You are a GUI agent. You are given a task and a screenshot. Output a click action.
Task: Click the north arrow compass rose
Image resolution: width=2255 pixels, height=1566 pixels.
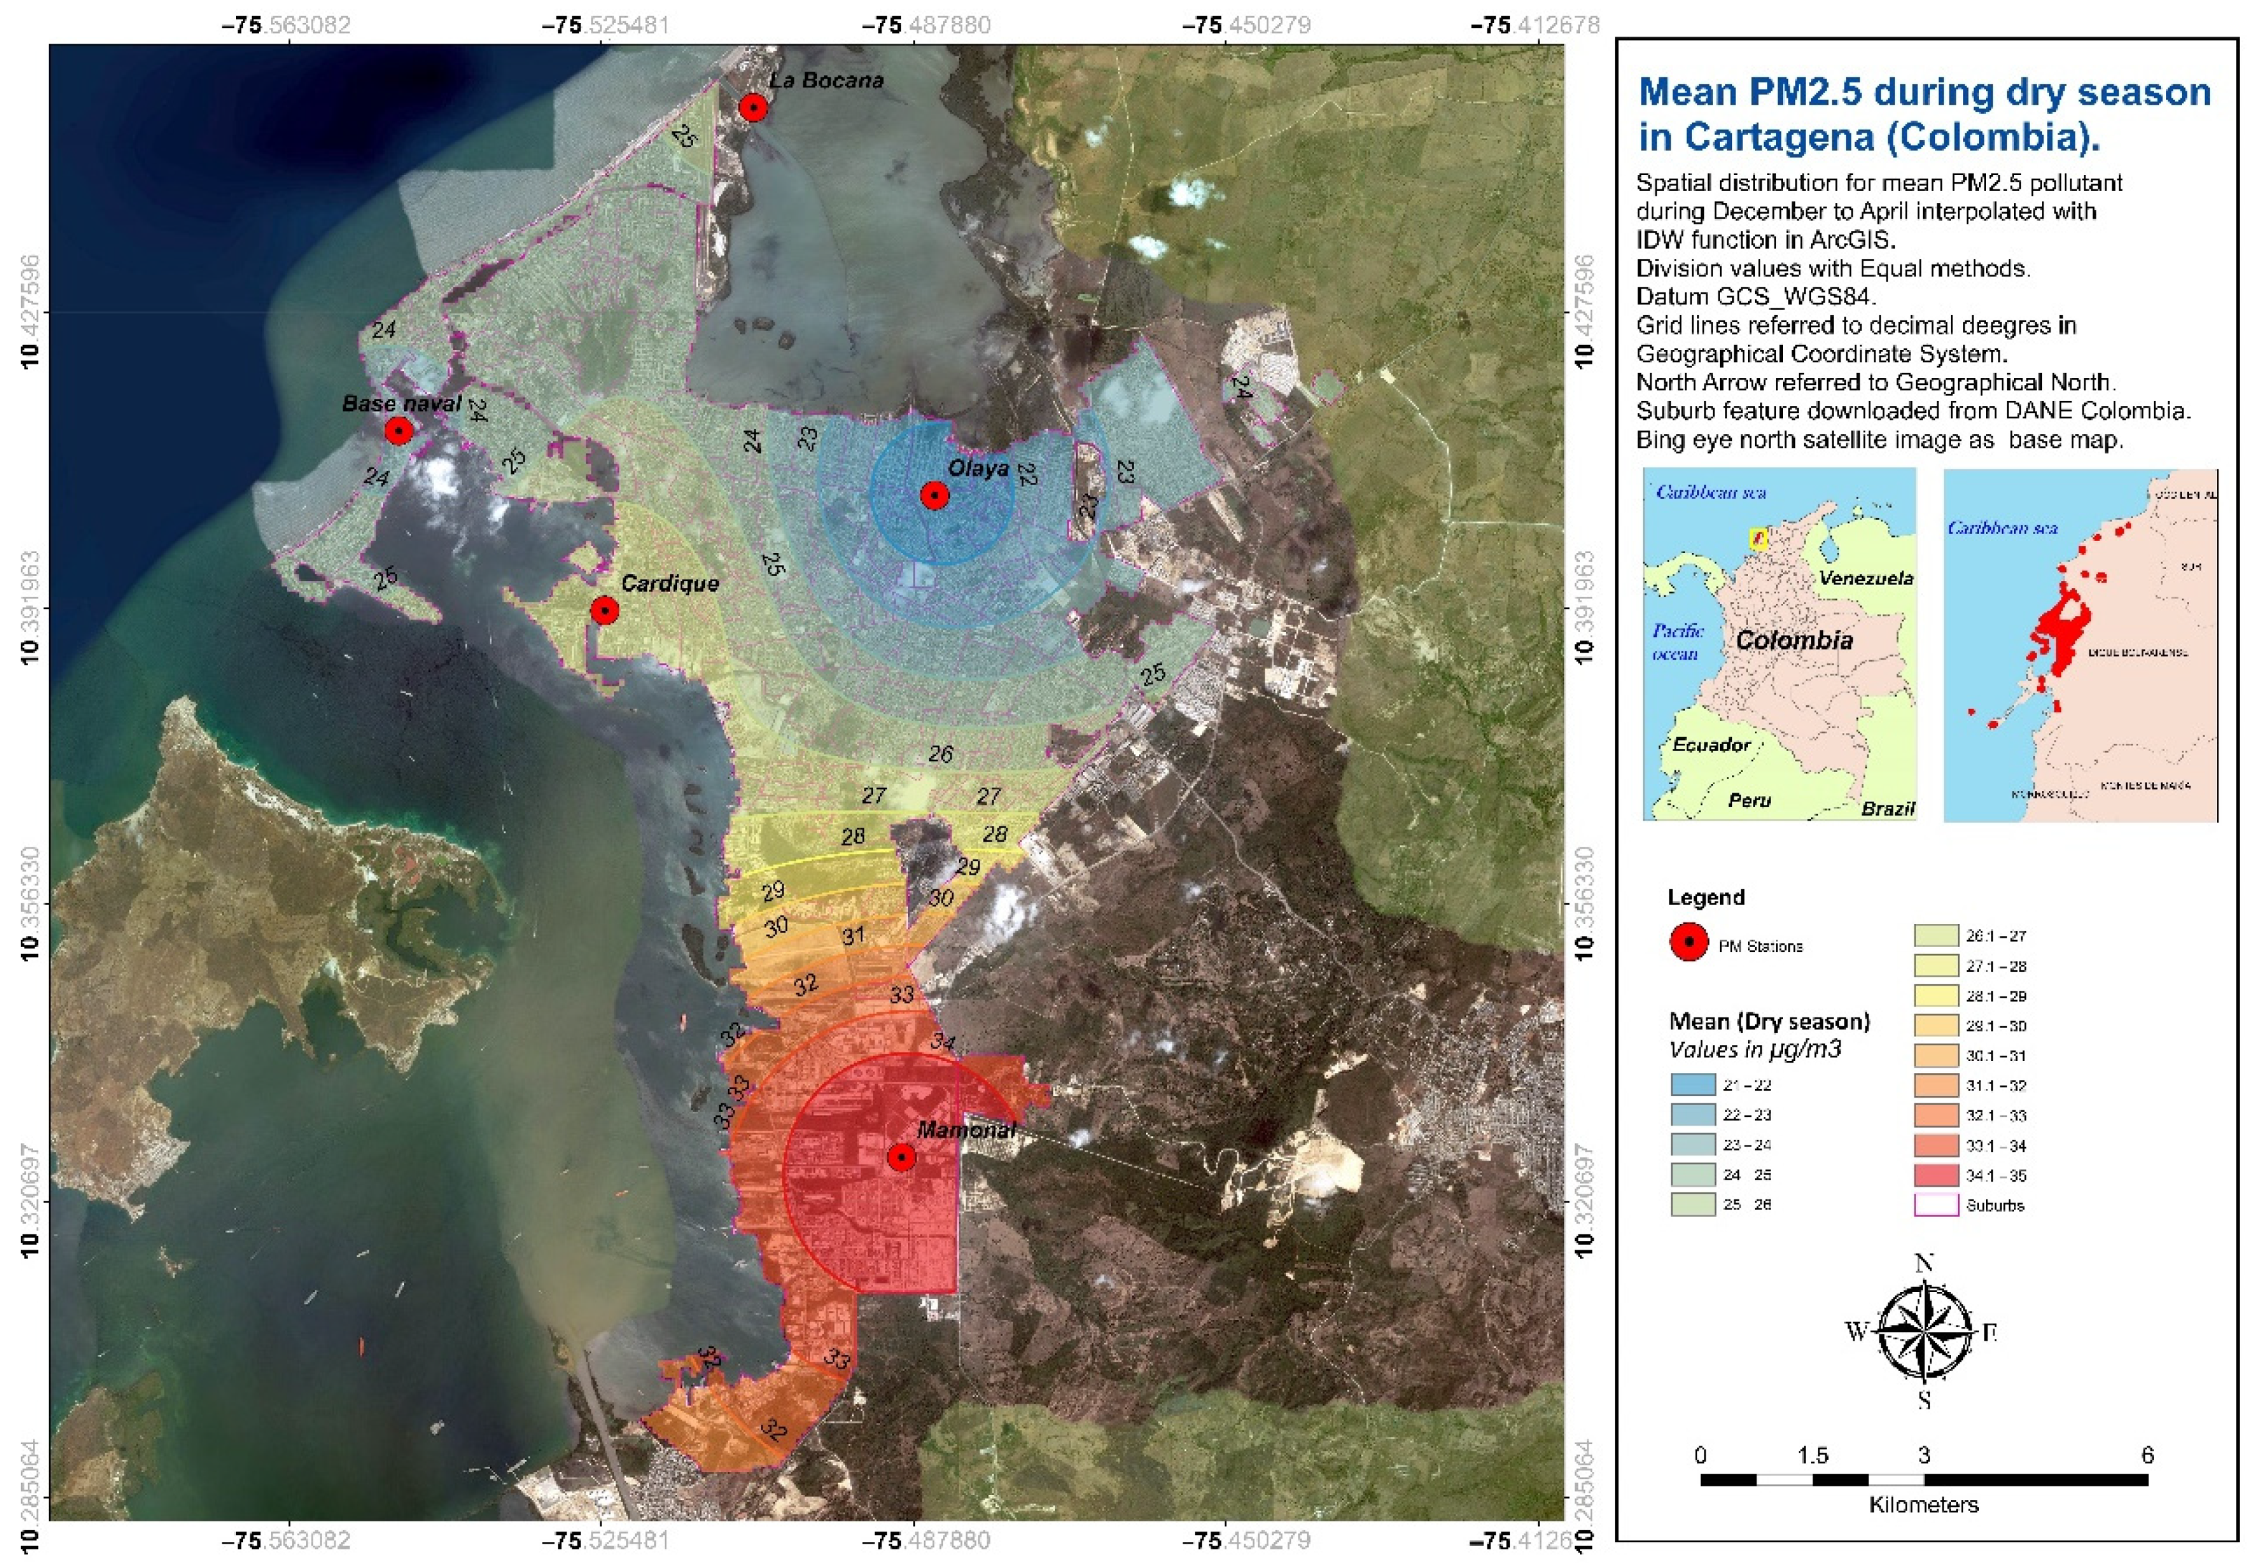tap(1923, 1331)
